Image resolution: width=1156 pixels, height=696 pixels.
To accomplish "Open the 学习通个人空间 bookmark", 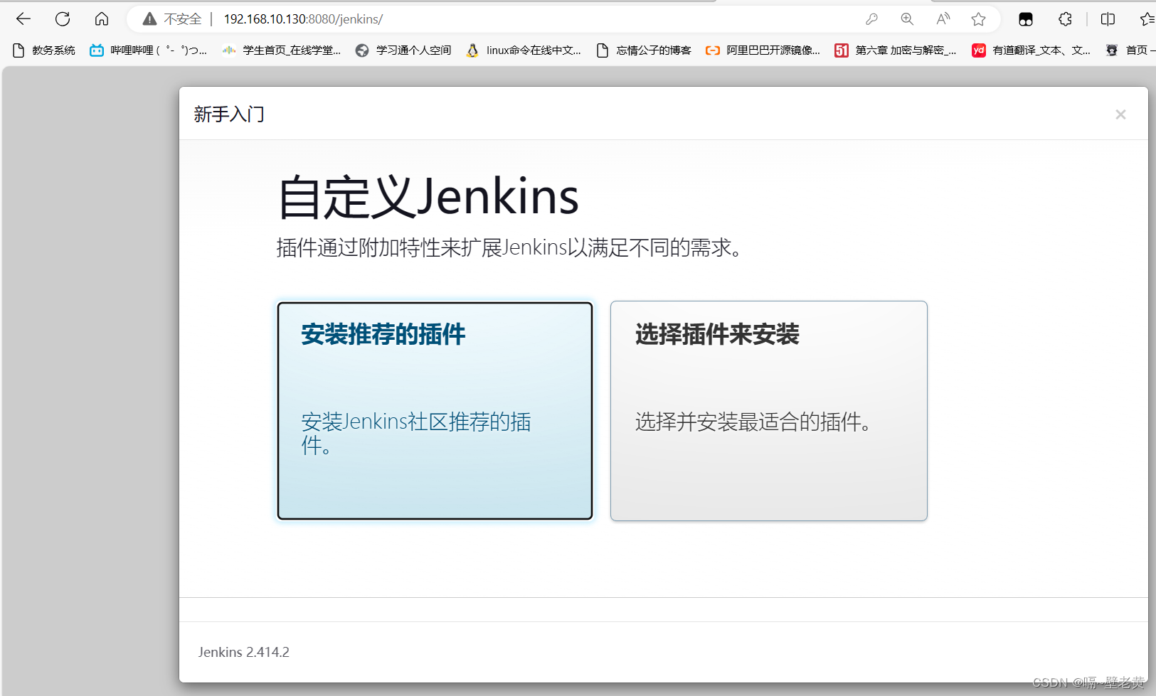I will click(403, 50).
